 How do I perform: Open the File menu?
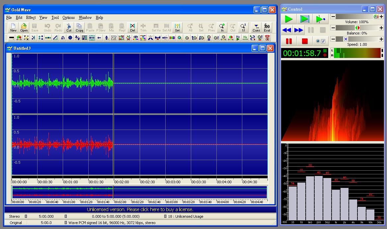click(9, 18)
